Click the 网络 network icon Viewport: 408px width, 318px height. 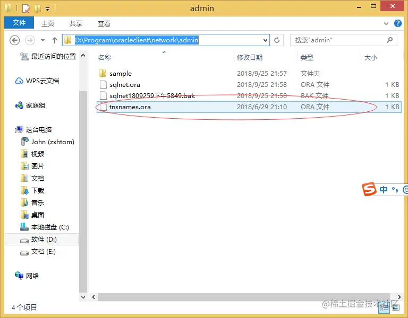coord(19,276)
